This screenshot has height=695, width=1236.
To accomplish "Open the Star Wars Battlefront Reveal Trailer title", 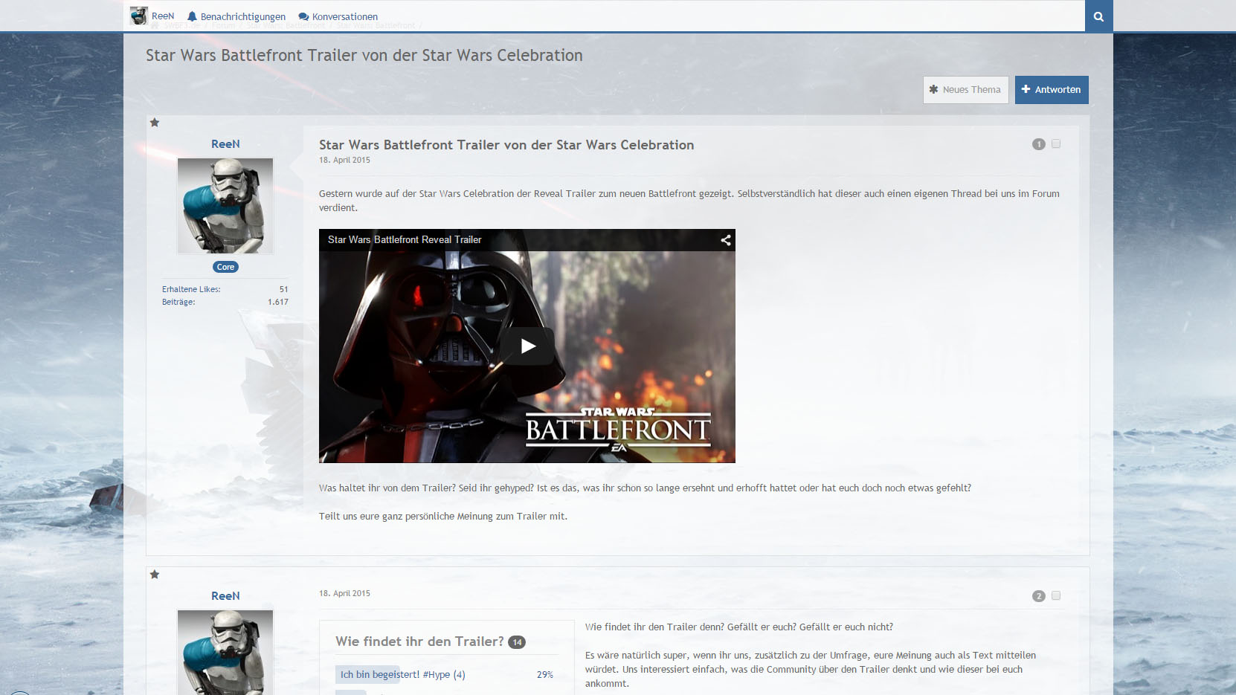I will coord(405,239).
